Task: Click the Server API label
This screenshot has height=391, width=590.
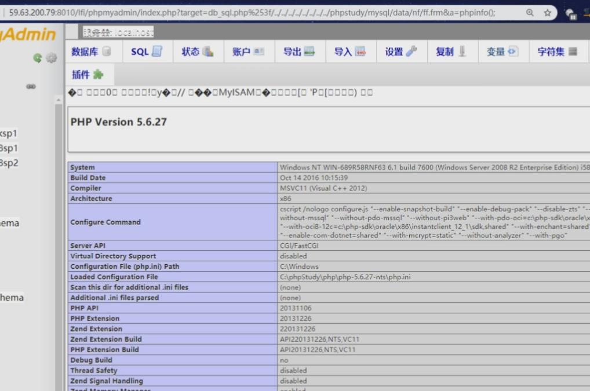Action: click(88, 246)
